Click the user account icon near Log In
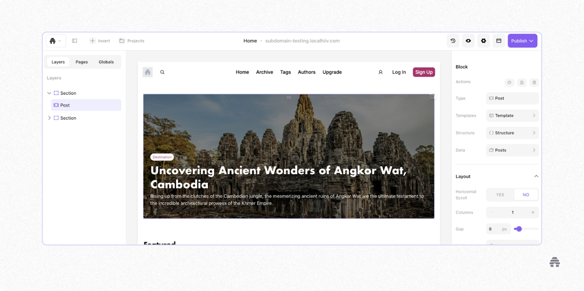This screenshot has width=584, height=291. 380,72
